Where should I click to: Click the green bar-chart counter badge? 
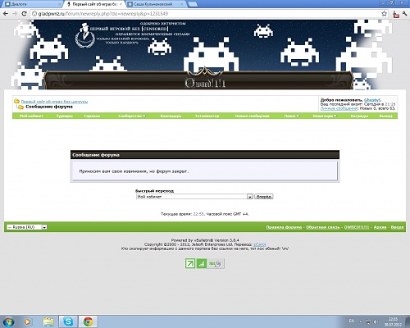(202, 263)
